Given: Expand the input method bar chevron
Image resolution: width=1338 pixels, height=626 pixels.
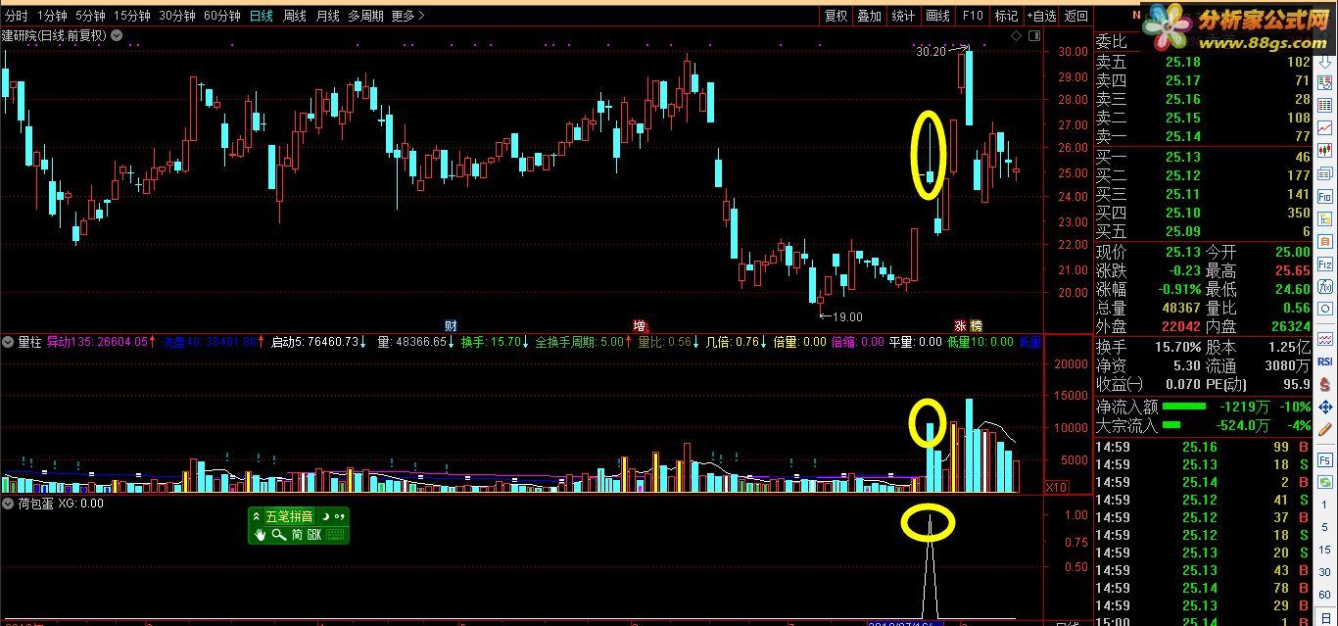Looking at the screenshot, I should coord(257,516).
